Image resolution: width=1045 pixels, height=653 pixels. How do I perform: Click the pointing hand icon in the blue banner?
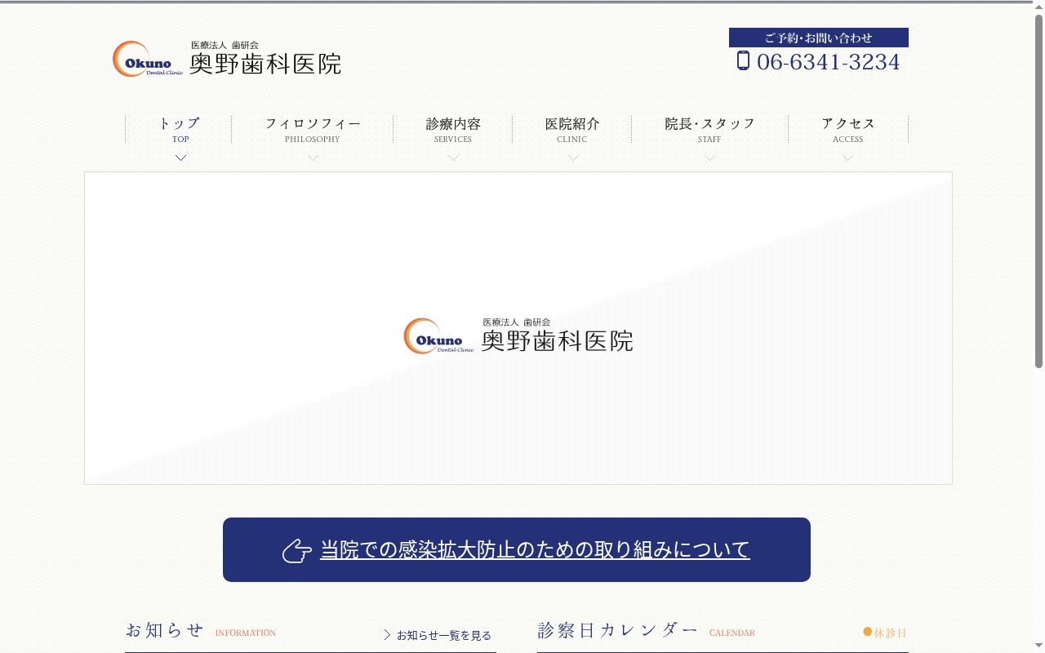297,551
